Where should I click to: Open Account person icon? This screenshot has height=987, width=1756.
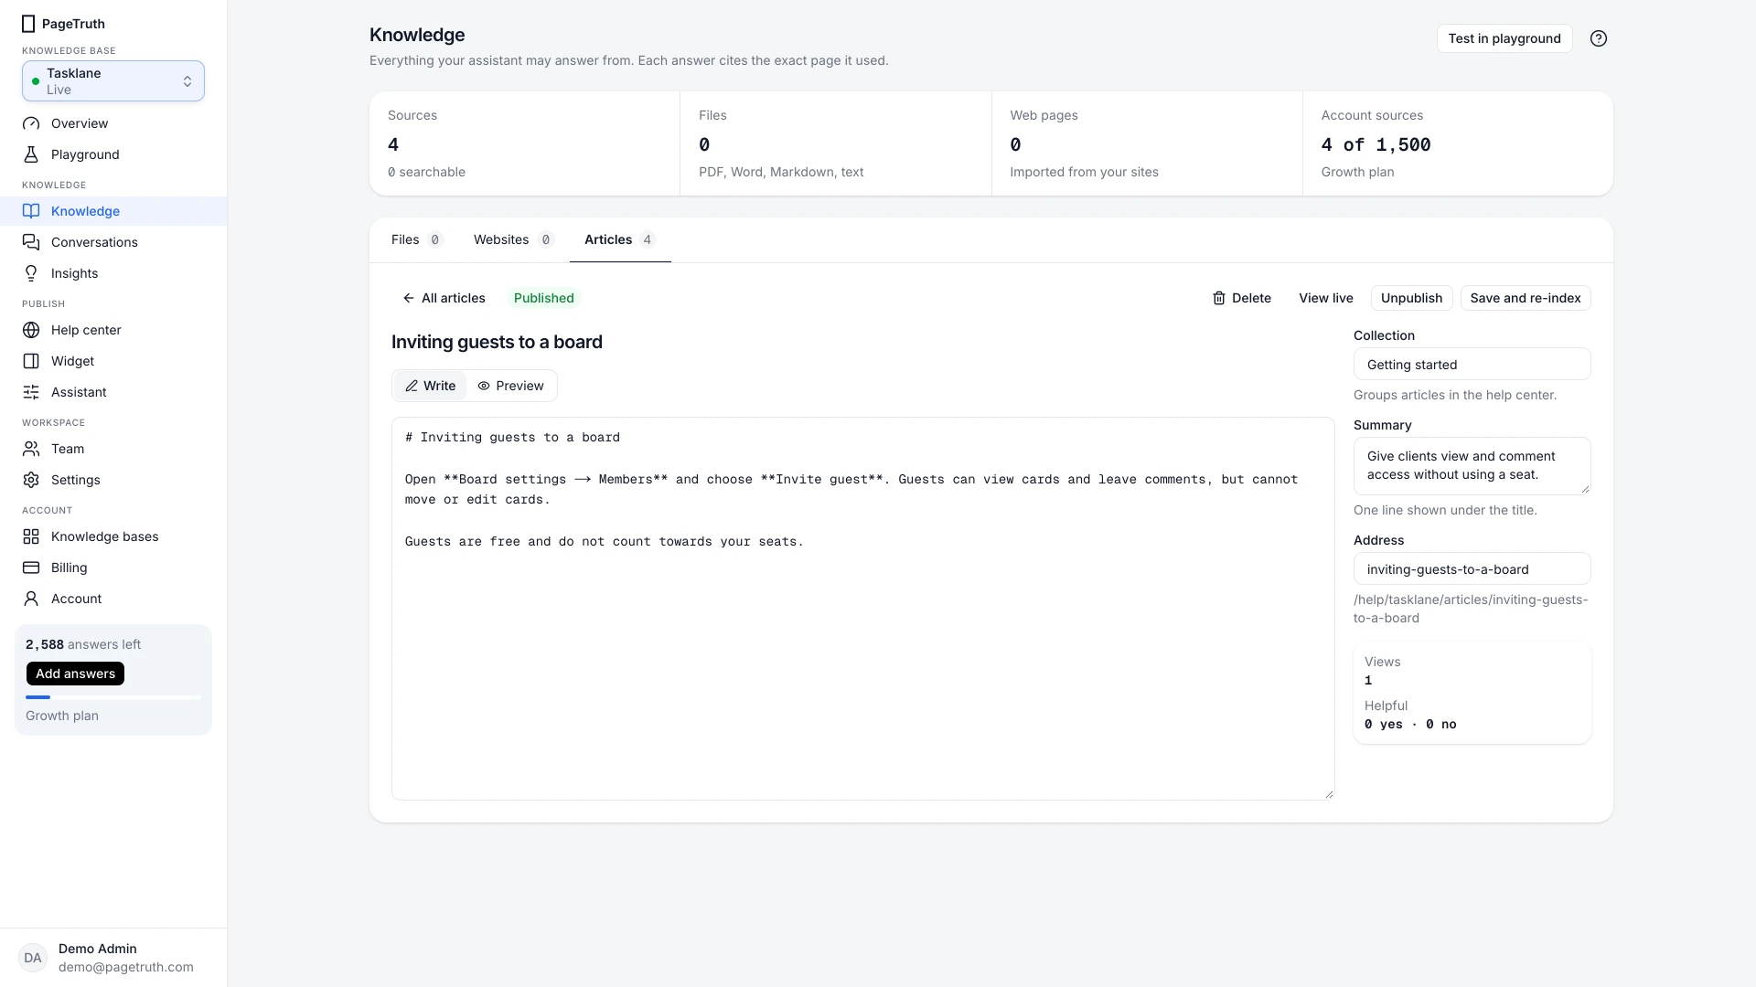coord(31,599)
